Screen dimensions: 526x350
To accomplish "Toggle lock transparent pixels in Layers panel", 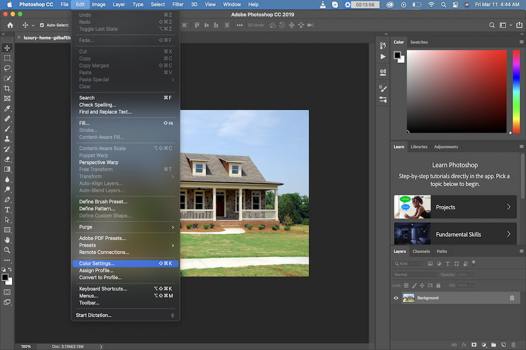I will tap(406, 285).
